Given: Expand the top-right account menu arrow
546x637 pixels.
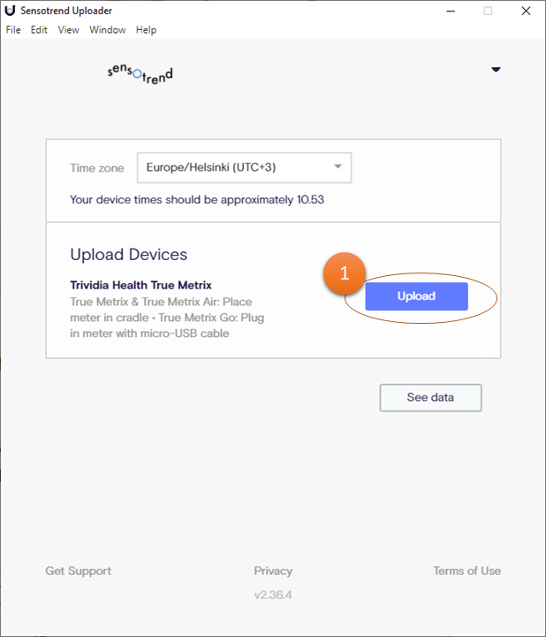Looking at the screenshot, I should (x=496, y=70).
